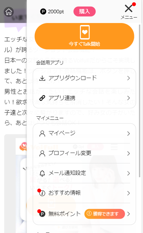Click the pink 購入 button
The width and height of the screenshot is (143, 233).
84,11
